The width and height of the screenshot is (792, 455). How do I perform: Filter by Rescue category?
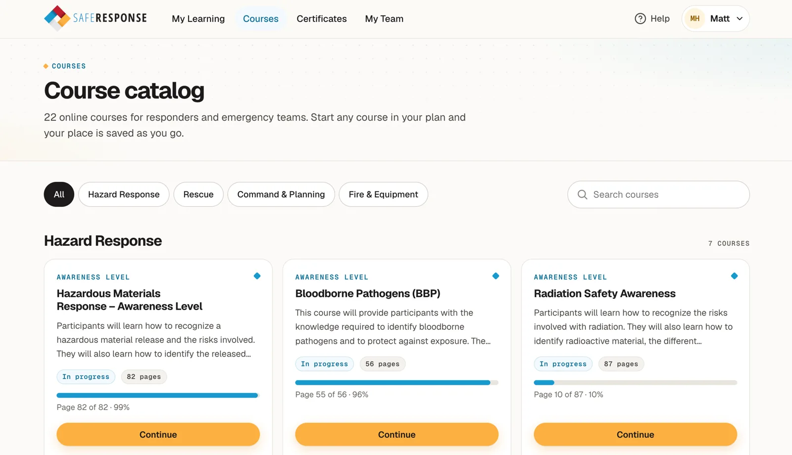coord(198,194)
